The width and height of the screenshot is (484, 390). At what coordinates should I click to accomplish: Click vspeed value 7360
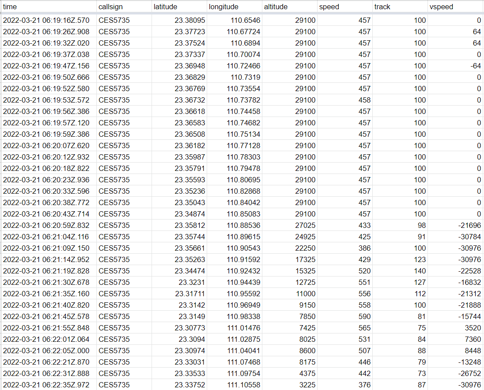(x=473, y=339)
